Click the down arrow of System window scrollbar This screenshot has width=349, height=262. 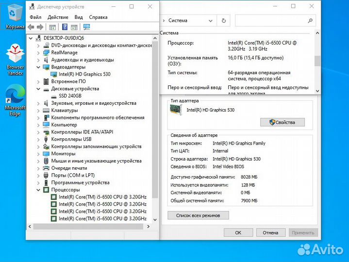pos(317,91)
